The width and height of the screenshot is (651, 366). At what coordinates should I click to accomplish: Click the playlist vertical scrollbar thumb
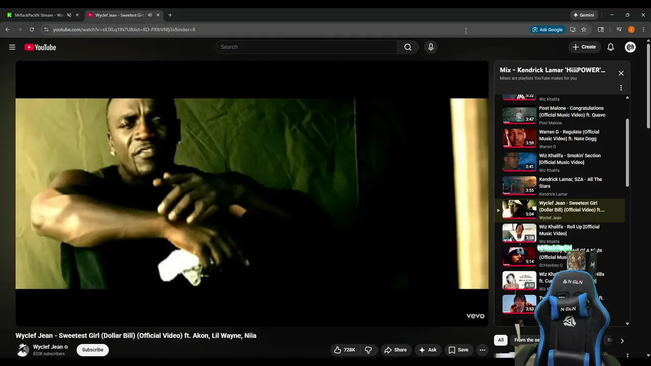(627, 152)
